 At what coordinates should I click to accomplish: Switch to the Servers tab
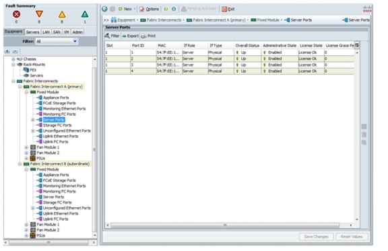[32, 32]
